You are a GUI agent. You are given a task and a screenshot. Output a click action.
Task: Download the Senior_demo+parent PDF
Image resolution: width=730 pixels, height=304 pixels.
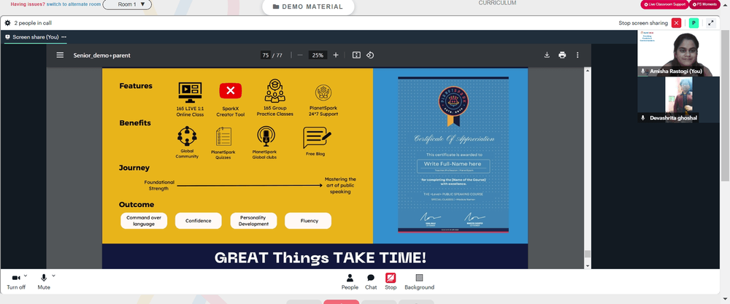pos(547,55)
